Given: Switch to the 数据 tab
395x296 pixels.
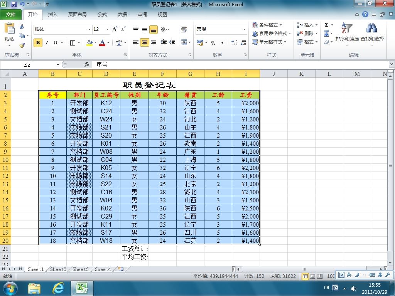Looking at the screenshot, I should pos(122,15).
